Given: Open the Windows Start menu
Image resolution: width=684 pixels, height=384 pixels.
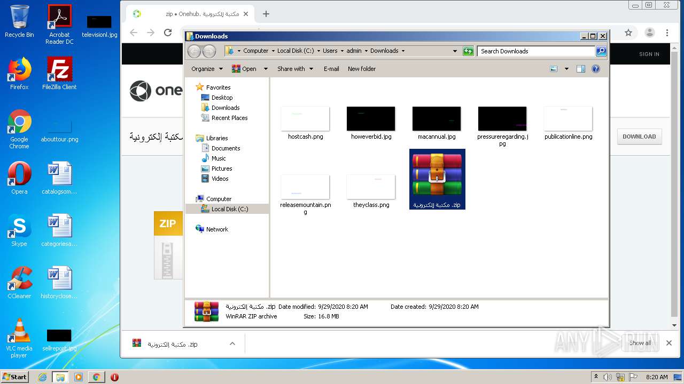Looking at the screenshot, I should [14, 377].
